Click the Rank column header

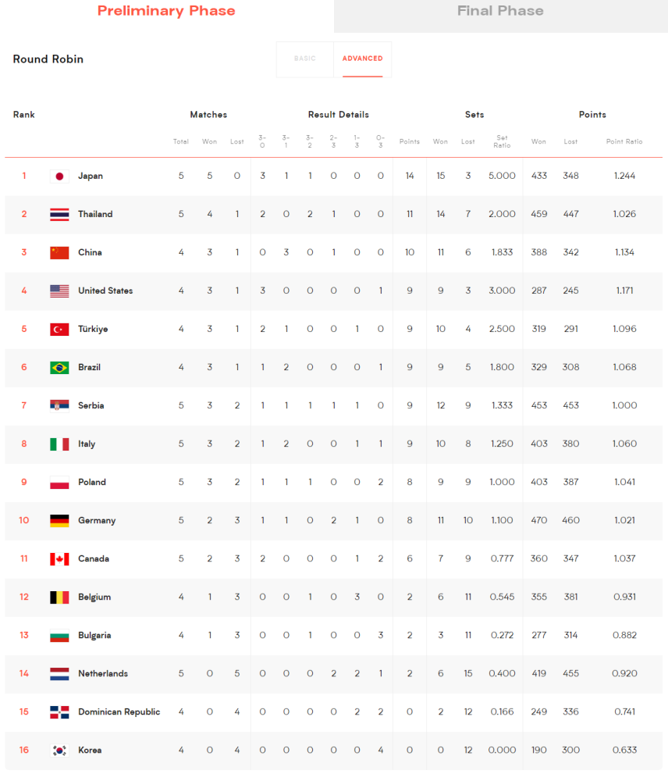click(24, 115)
